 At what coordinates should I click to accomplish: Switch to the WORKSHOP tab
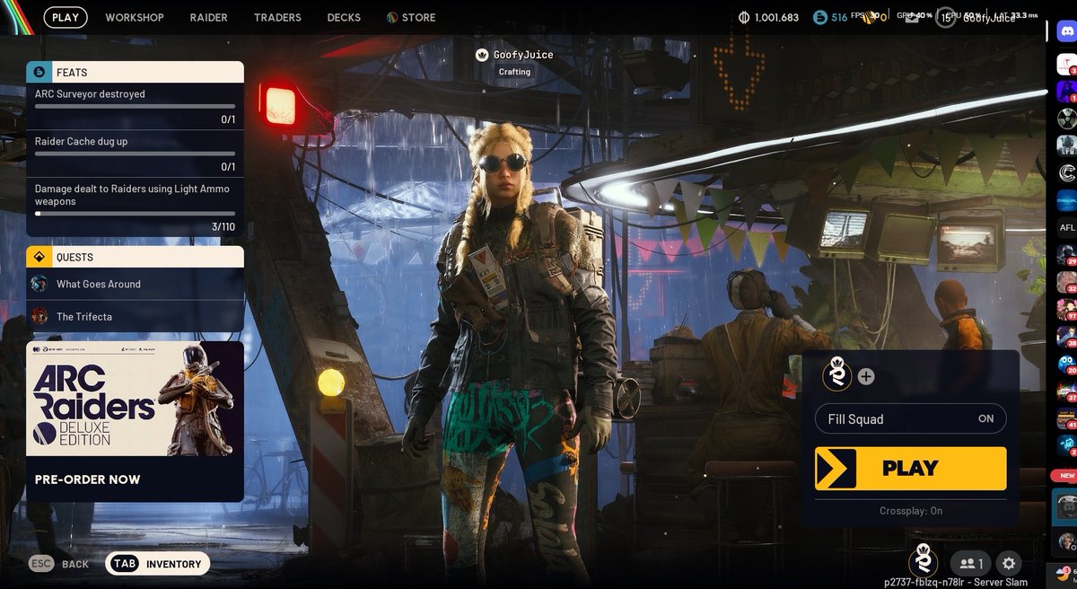coord(135,17)
